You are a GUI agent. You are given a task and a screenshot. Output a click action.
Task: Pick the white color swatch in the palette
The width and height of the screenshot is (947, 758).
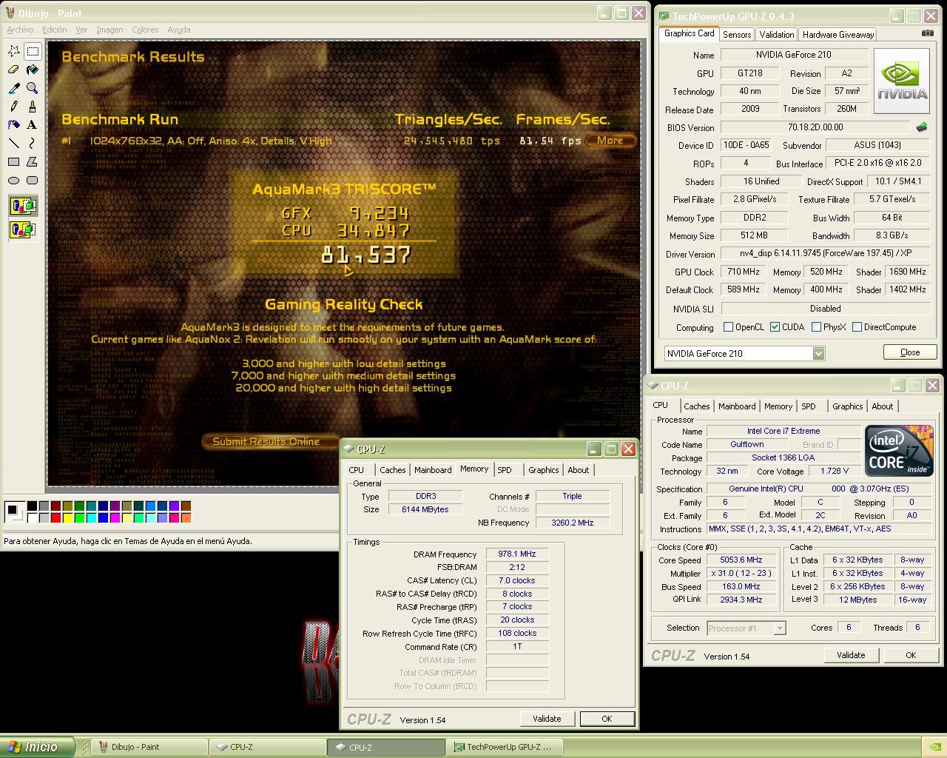pyautogui.click(x=33, y=517)
